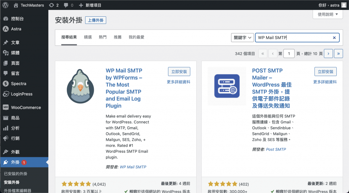Click the 你好，astra greeting

[329, 5]
